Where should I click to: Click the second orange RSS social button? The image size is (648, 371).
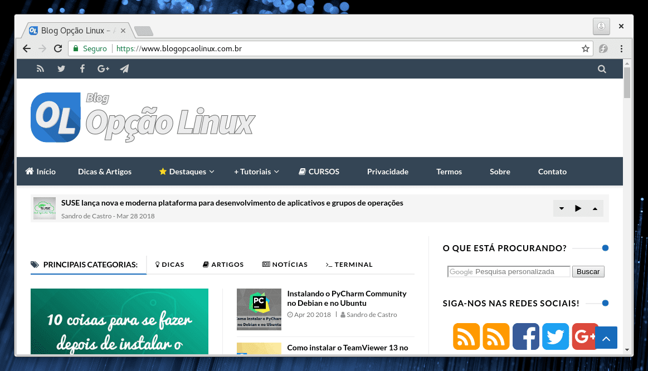click(x=496, y=336)
